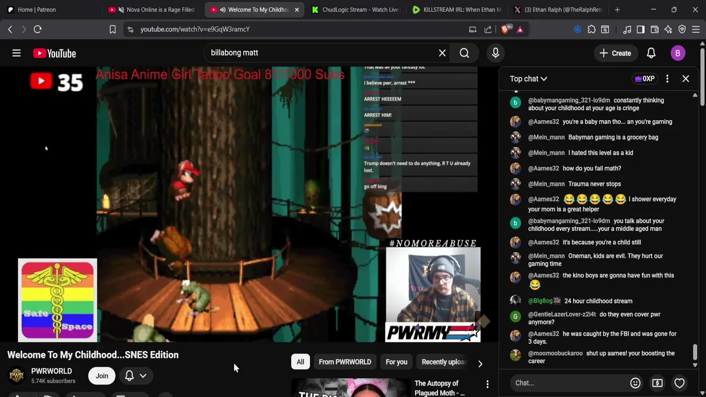706x397 pixels.
Task: Open the browser main menu
Action: coord(696,29)
